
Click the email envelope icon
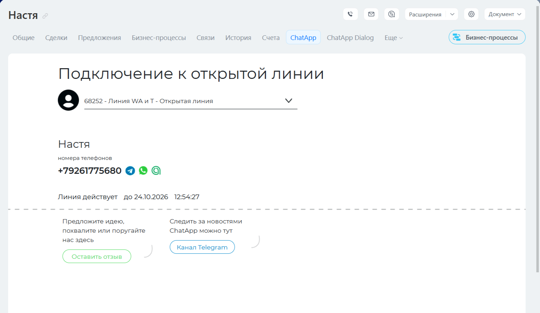click(x=371, y=14)
